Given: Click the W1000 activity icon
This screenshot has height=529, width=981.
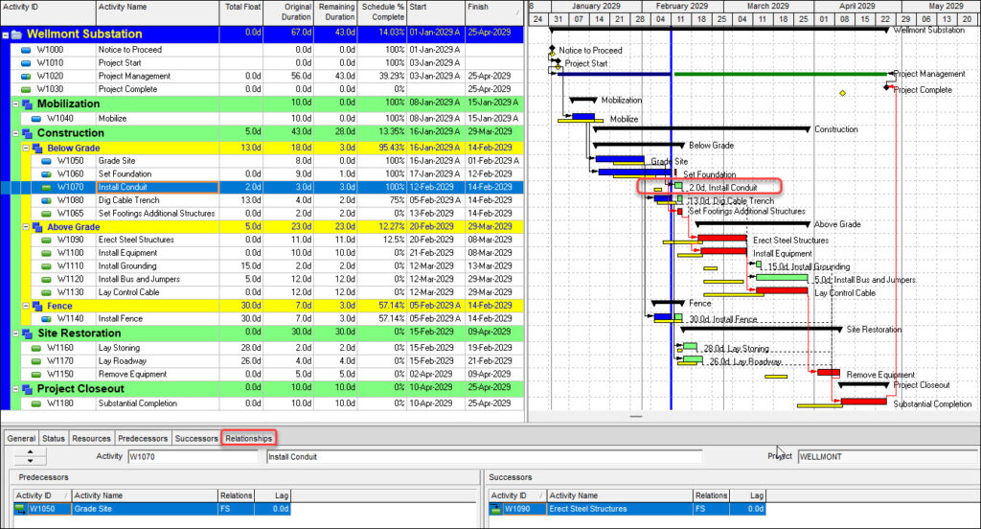Looking at the screenshot, I should point(26,50).
